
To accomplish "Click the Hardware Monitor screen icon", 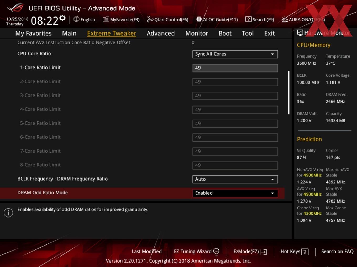I will 300,33.
